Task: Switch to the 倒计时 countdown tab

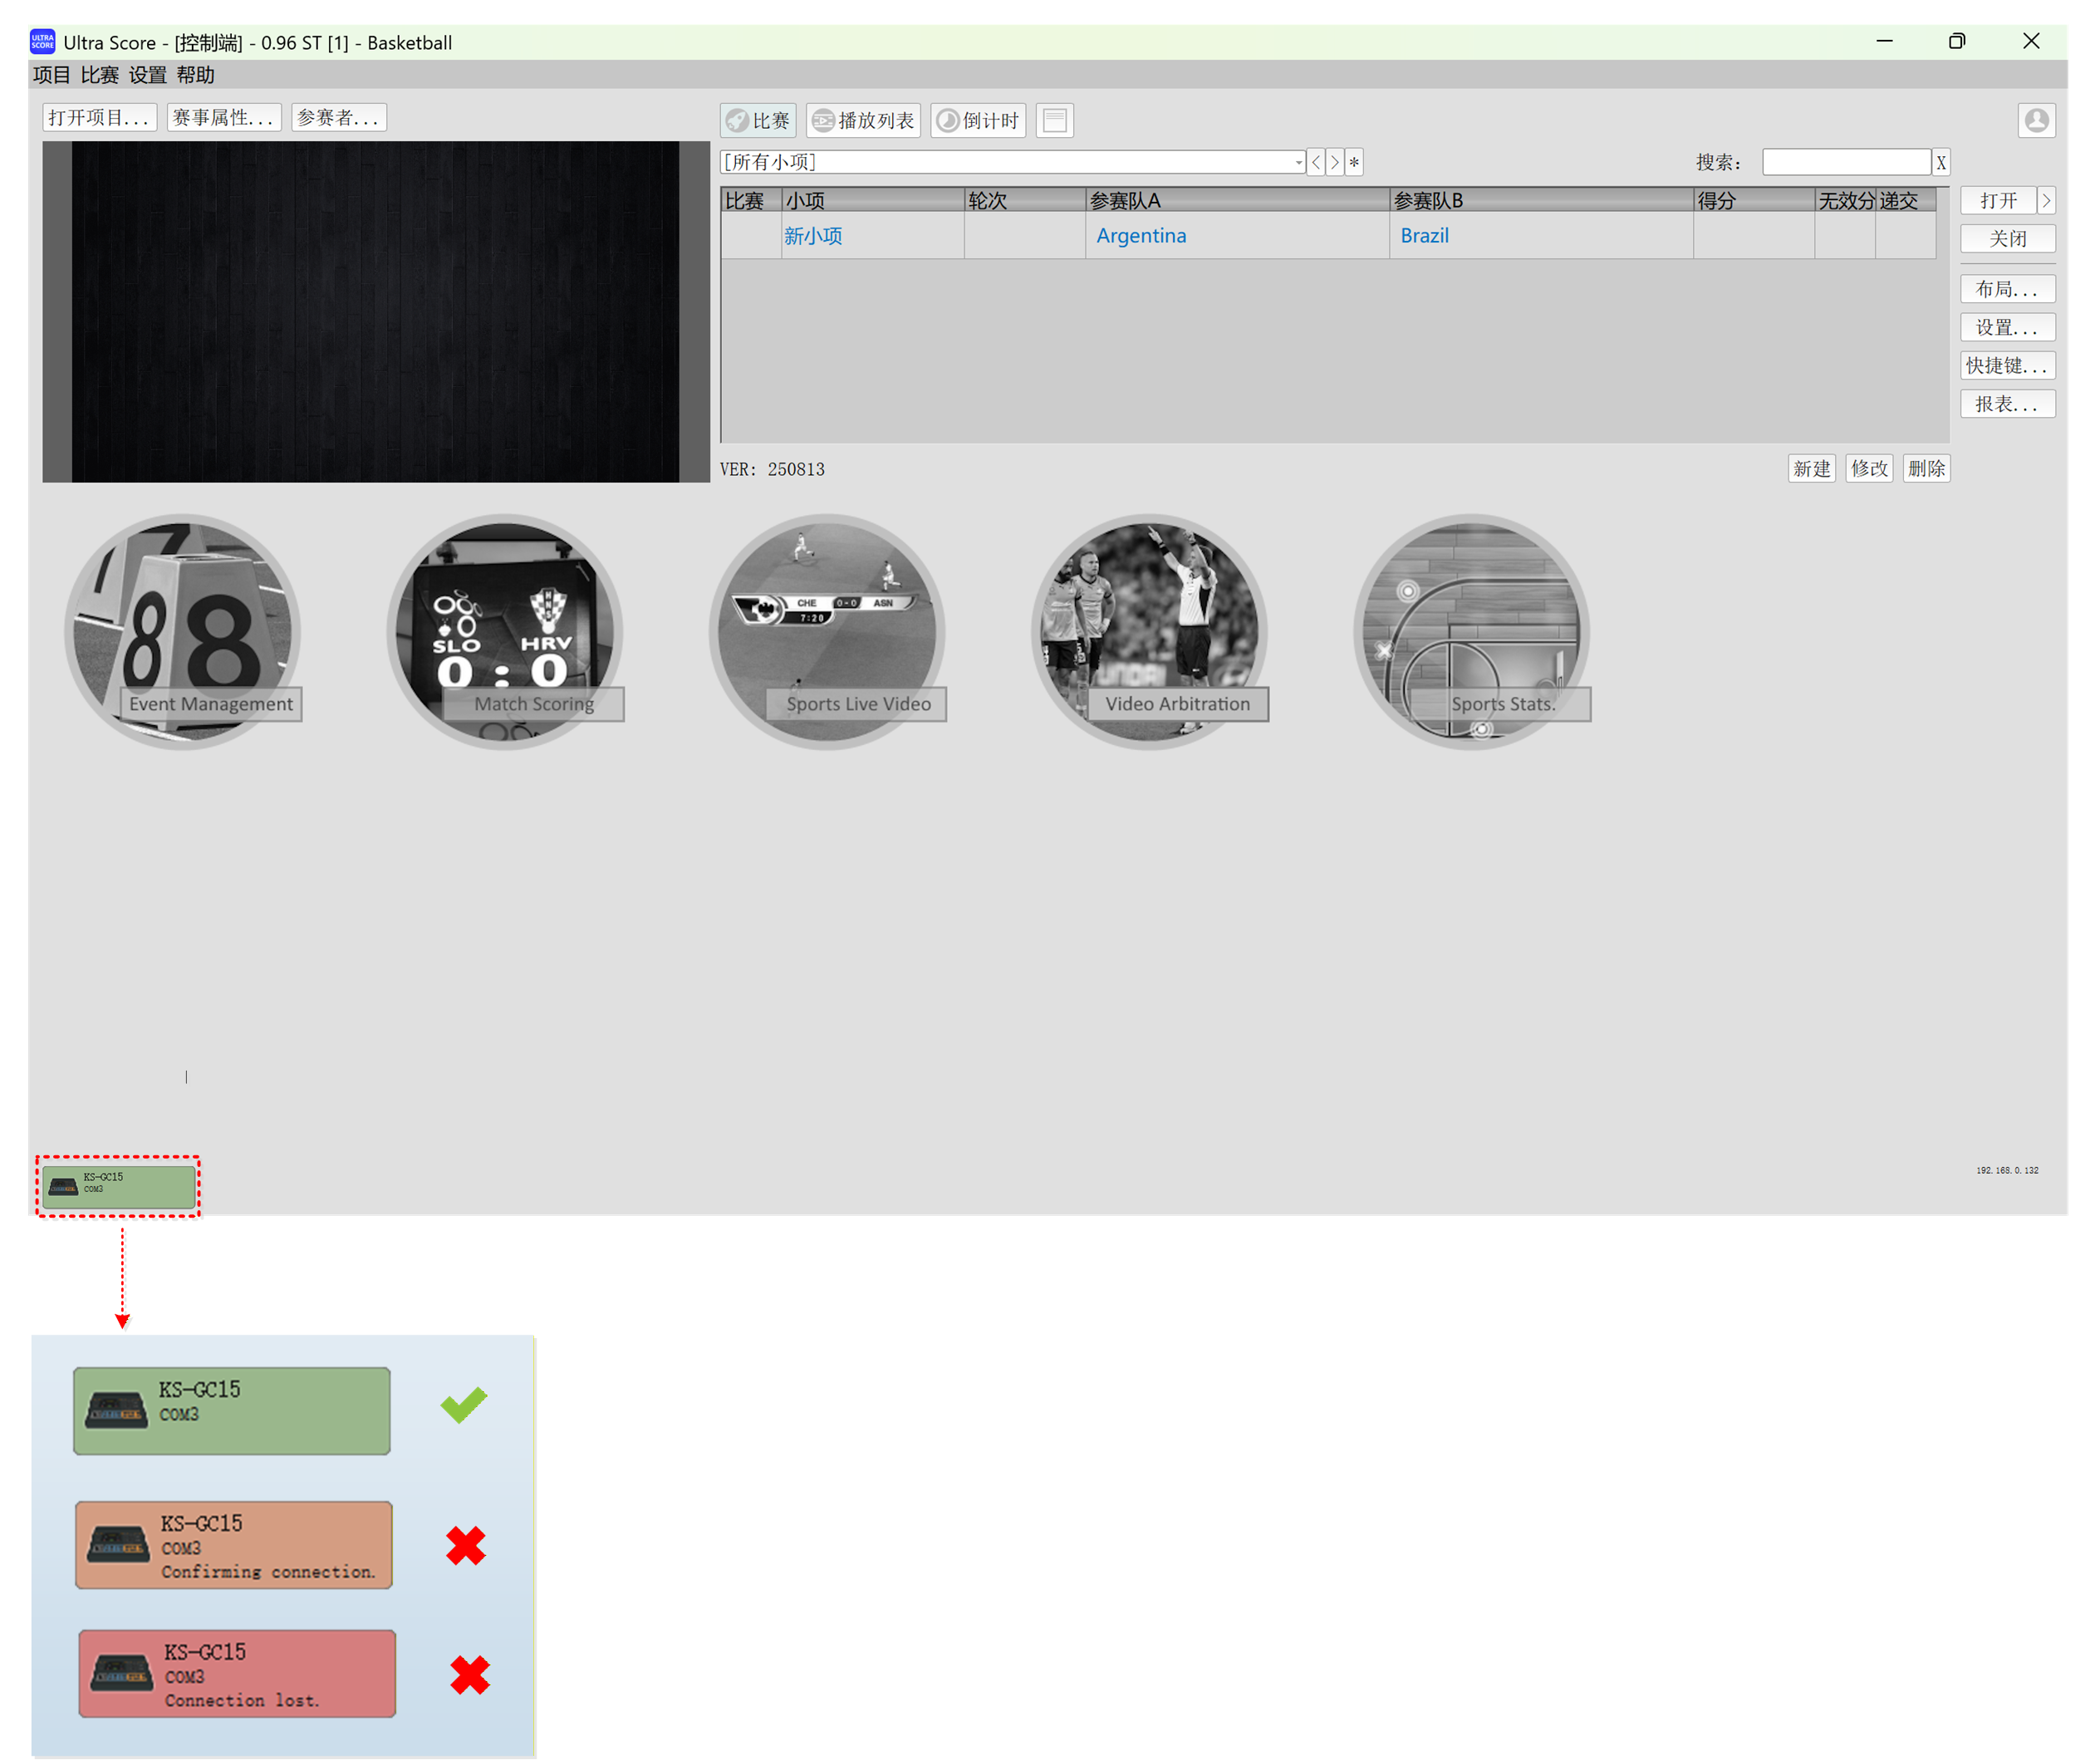Action: pos(978,121)
